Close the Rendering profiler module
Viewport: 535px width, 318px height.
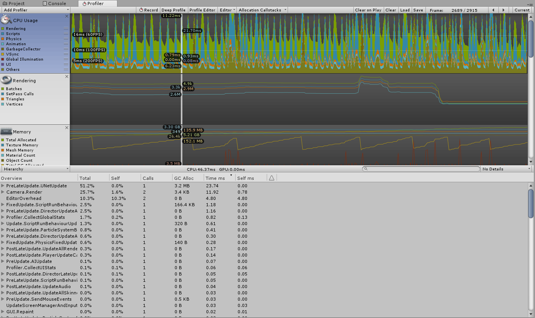point(67,77)
